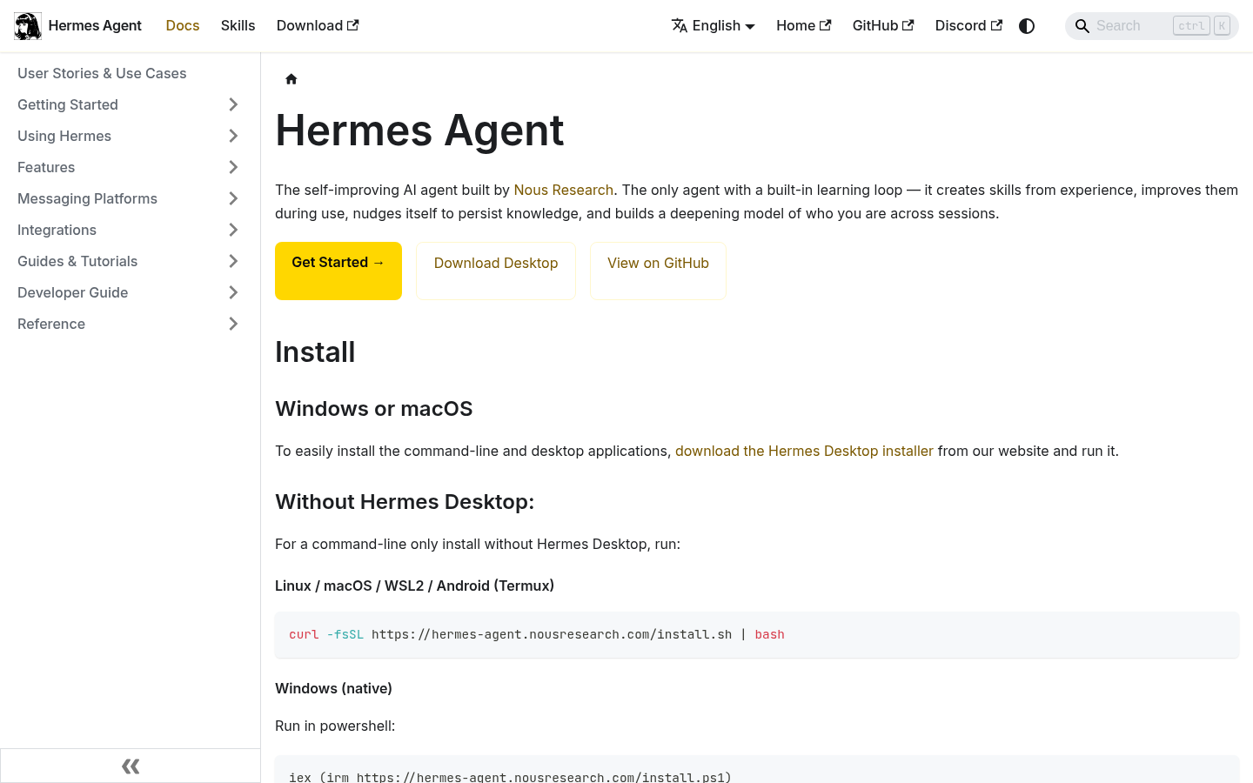1253x783 pixels.
Task: Click the Hermes Agent brand title text
Action: (x=95, y=26)
